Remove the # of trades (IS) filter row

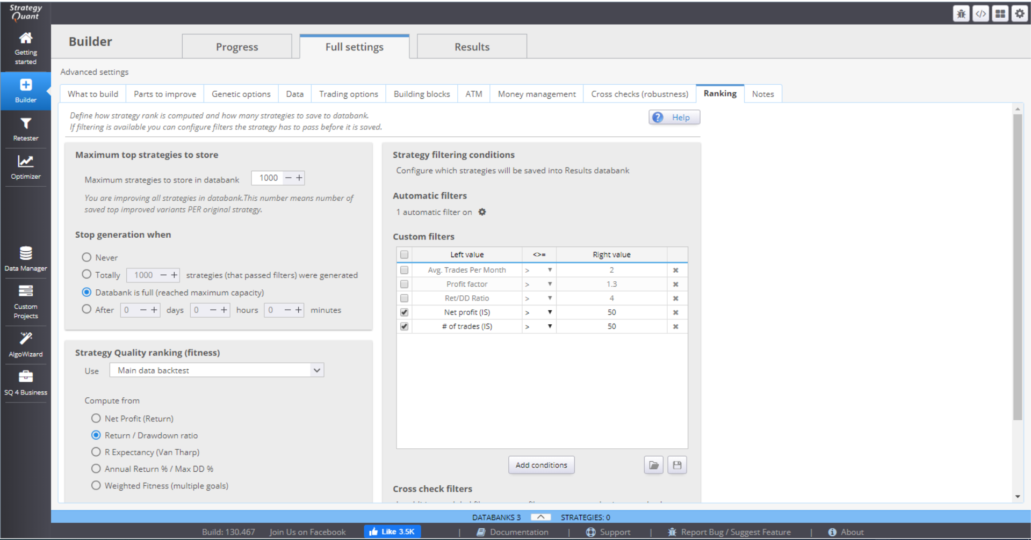coord(675,326)
